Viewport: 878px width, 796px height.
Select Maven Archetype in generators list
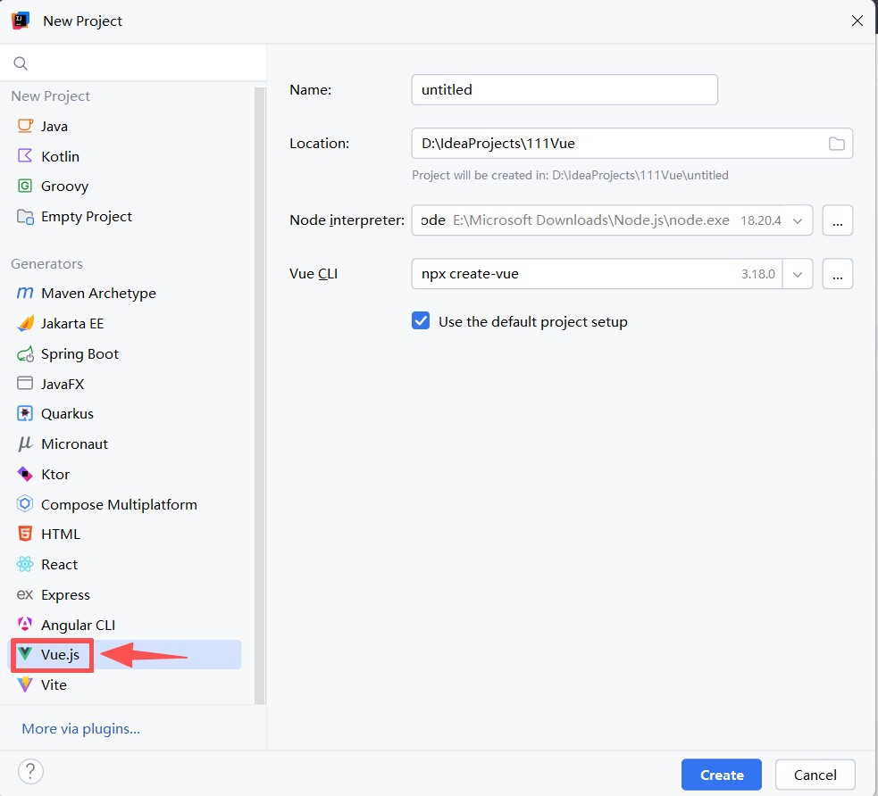tap(98, 294)
